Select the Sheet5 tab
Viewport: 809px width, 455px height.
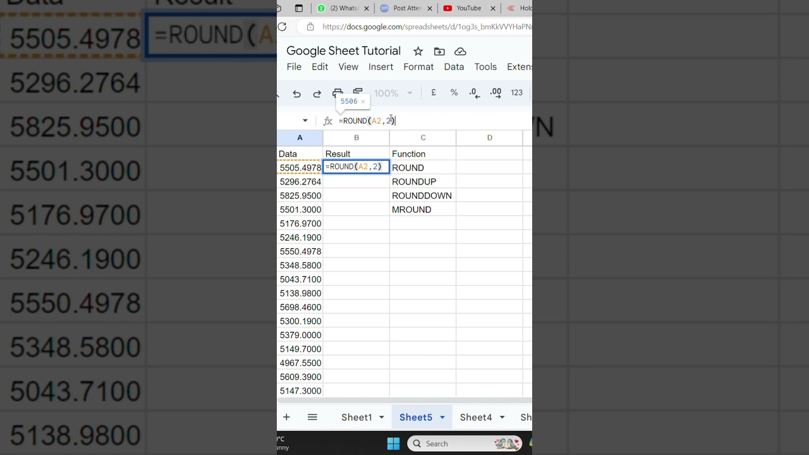(x=416, y=417)
